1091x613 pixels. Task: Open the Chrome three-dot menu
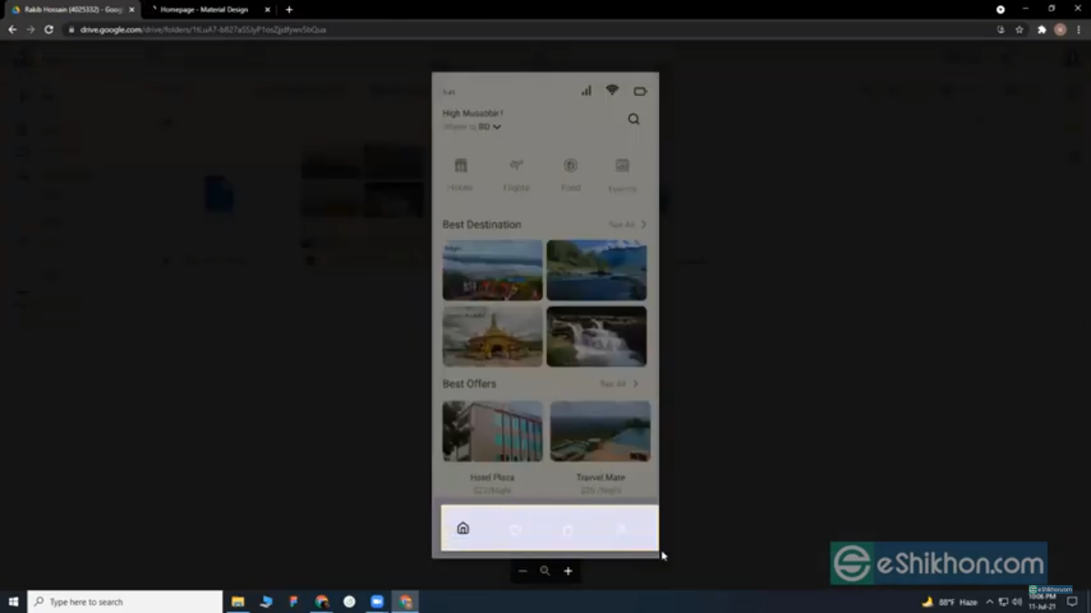(x=1078, y=30)
